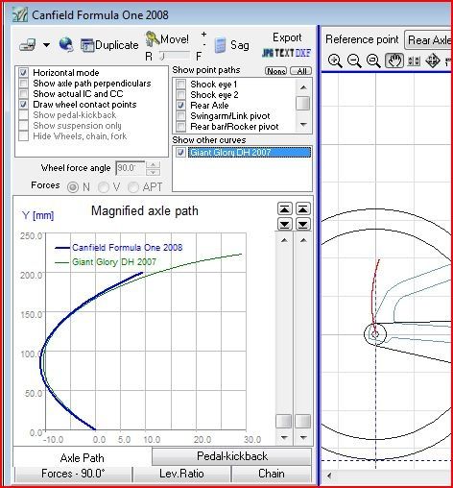This screenshot has height=488, width=453.
Task: Click point paths list scroll-up arrow
Action: pyautogui.click(x=303, y=87)
